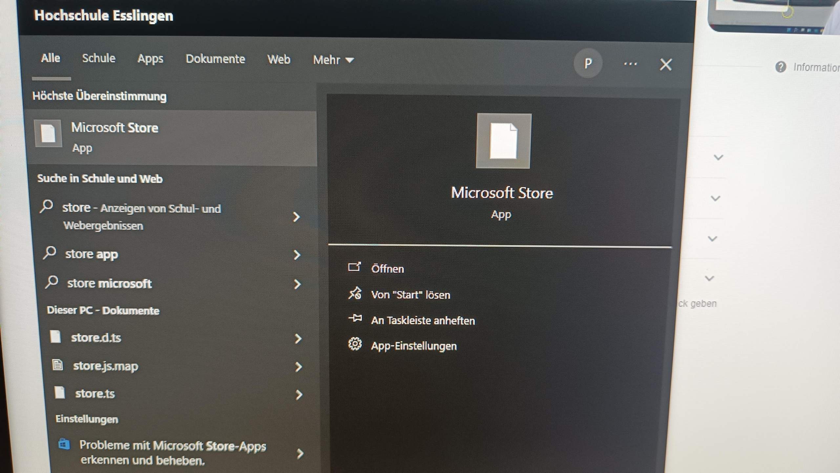Expand second chevron in background window
Viewport: 840px width, 473px height.
(715, 198)
